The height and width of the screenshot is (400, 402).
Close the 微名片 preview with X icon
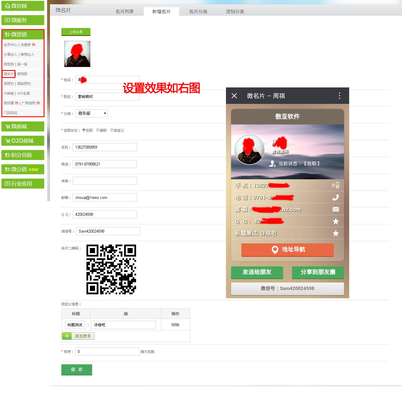click(x=234, y=96)
